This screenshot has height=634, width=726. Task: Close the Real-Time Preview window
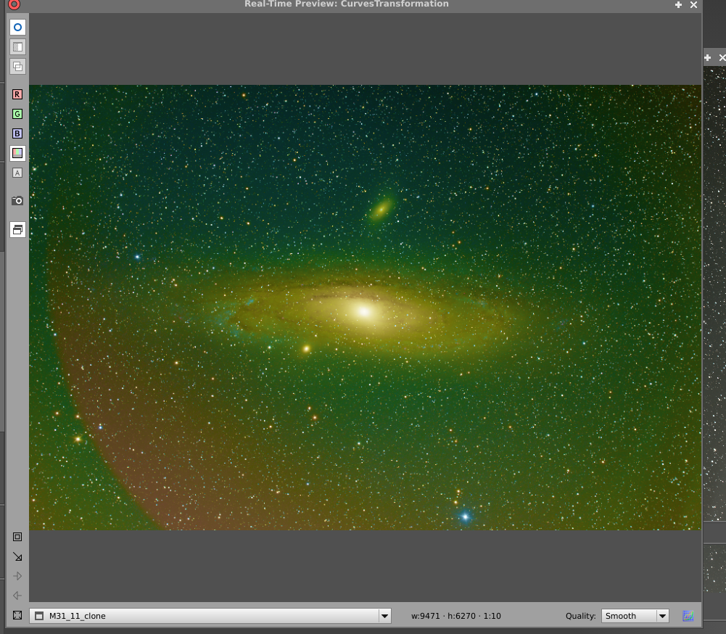693,4
